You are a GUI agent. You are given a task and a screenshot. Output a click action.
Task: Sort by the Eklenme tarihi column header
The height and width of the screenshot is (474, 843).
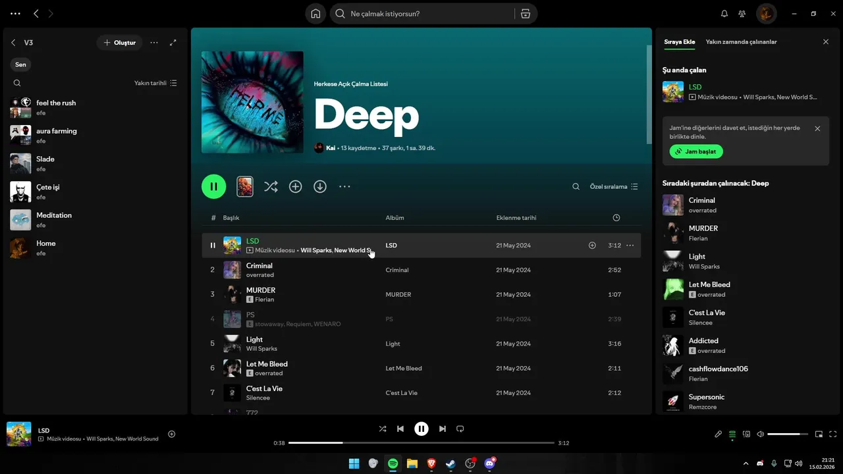pos(516,218)
